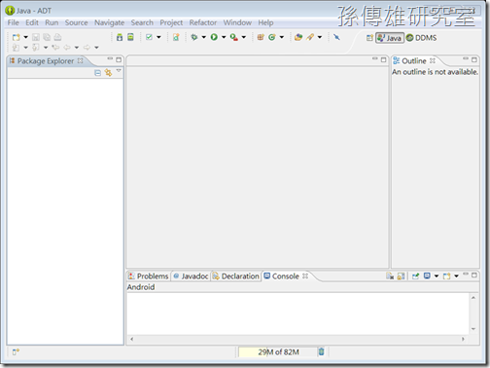Open the Search toolbar dropdown arrow

[x=320, y=37]
